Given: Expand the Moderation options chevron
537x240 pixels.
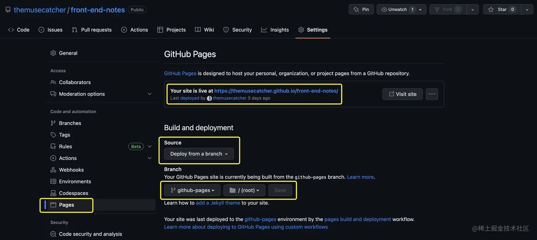Looking at the screenshot, I should (150, 94).
